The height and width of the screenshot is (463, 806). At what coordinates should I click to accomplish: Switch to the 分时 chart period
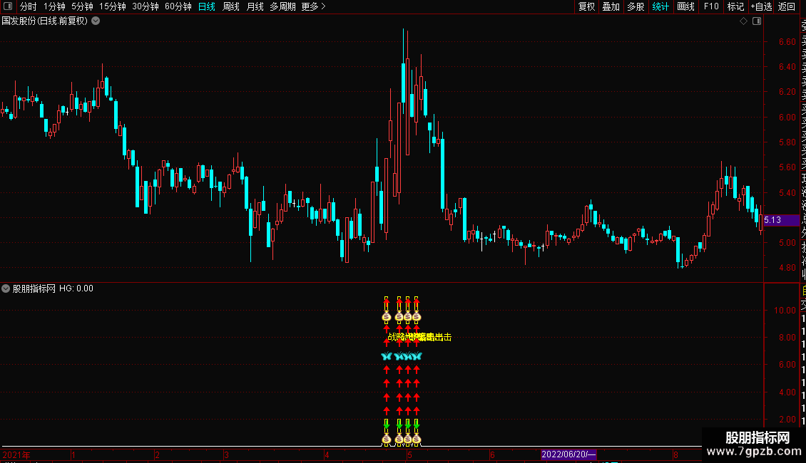tap(29, 6)
